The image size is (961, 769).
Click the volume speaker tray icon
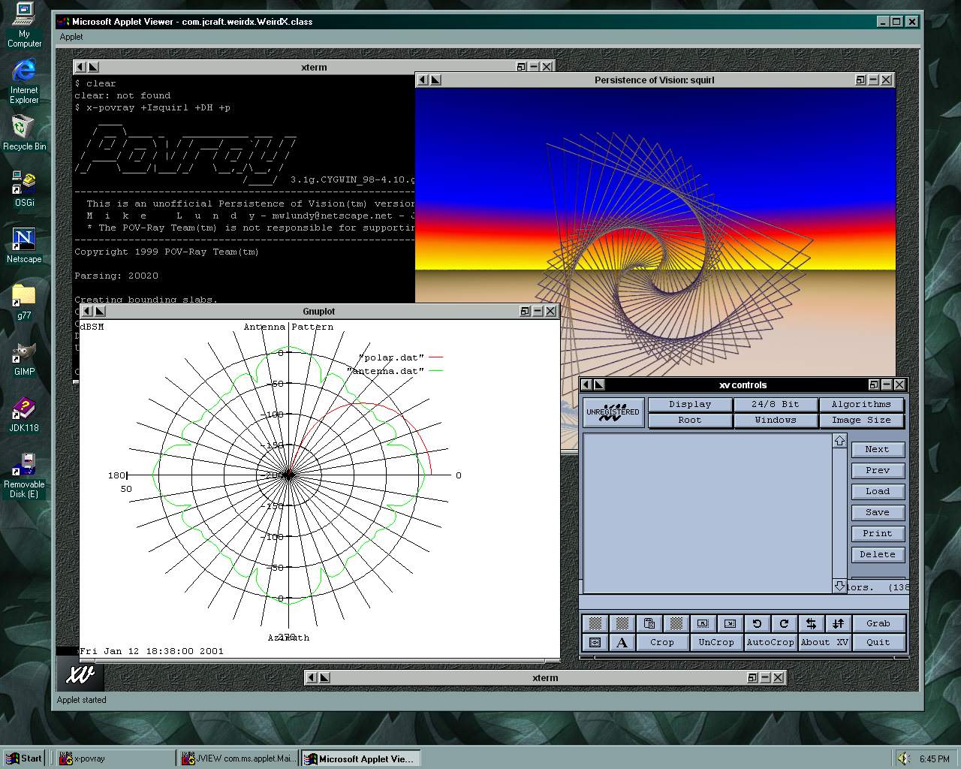(x=903, y=758)
